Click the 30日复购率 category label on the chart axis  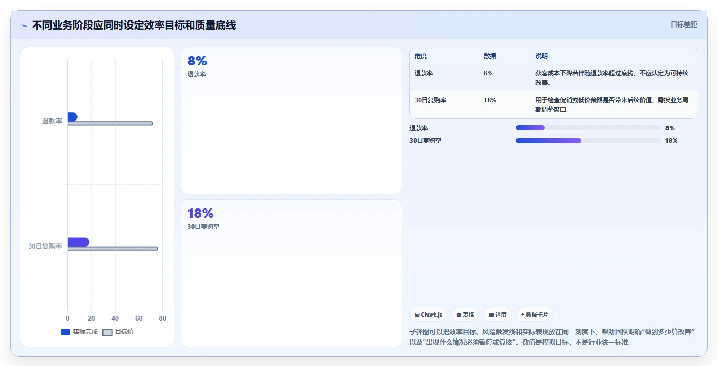pos(45,246)
